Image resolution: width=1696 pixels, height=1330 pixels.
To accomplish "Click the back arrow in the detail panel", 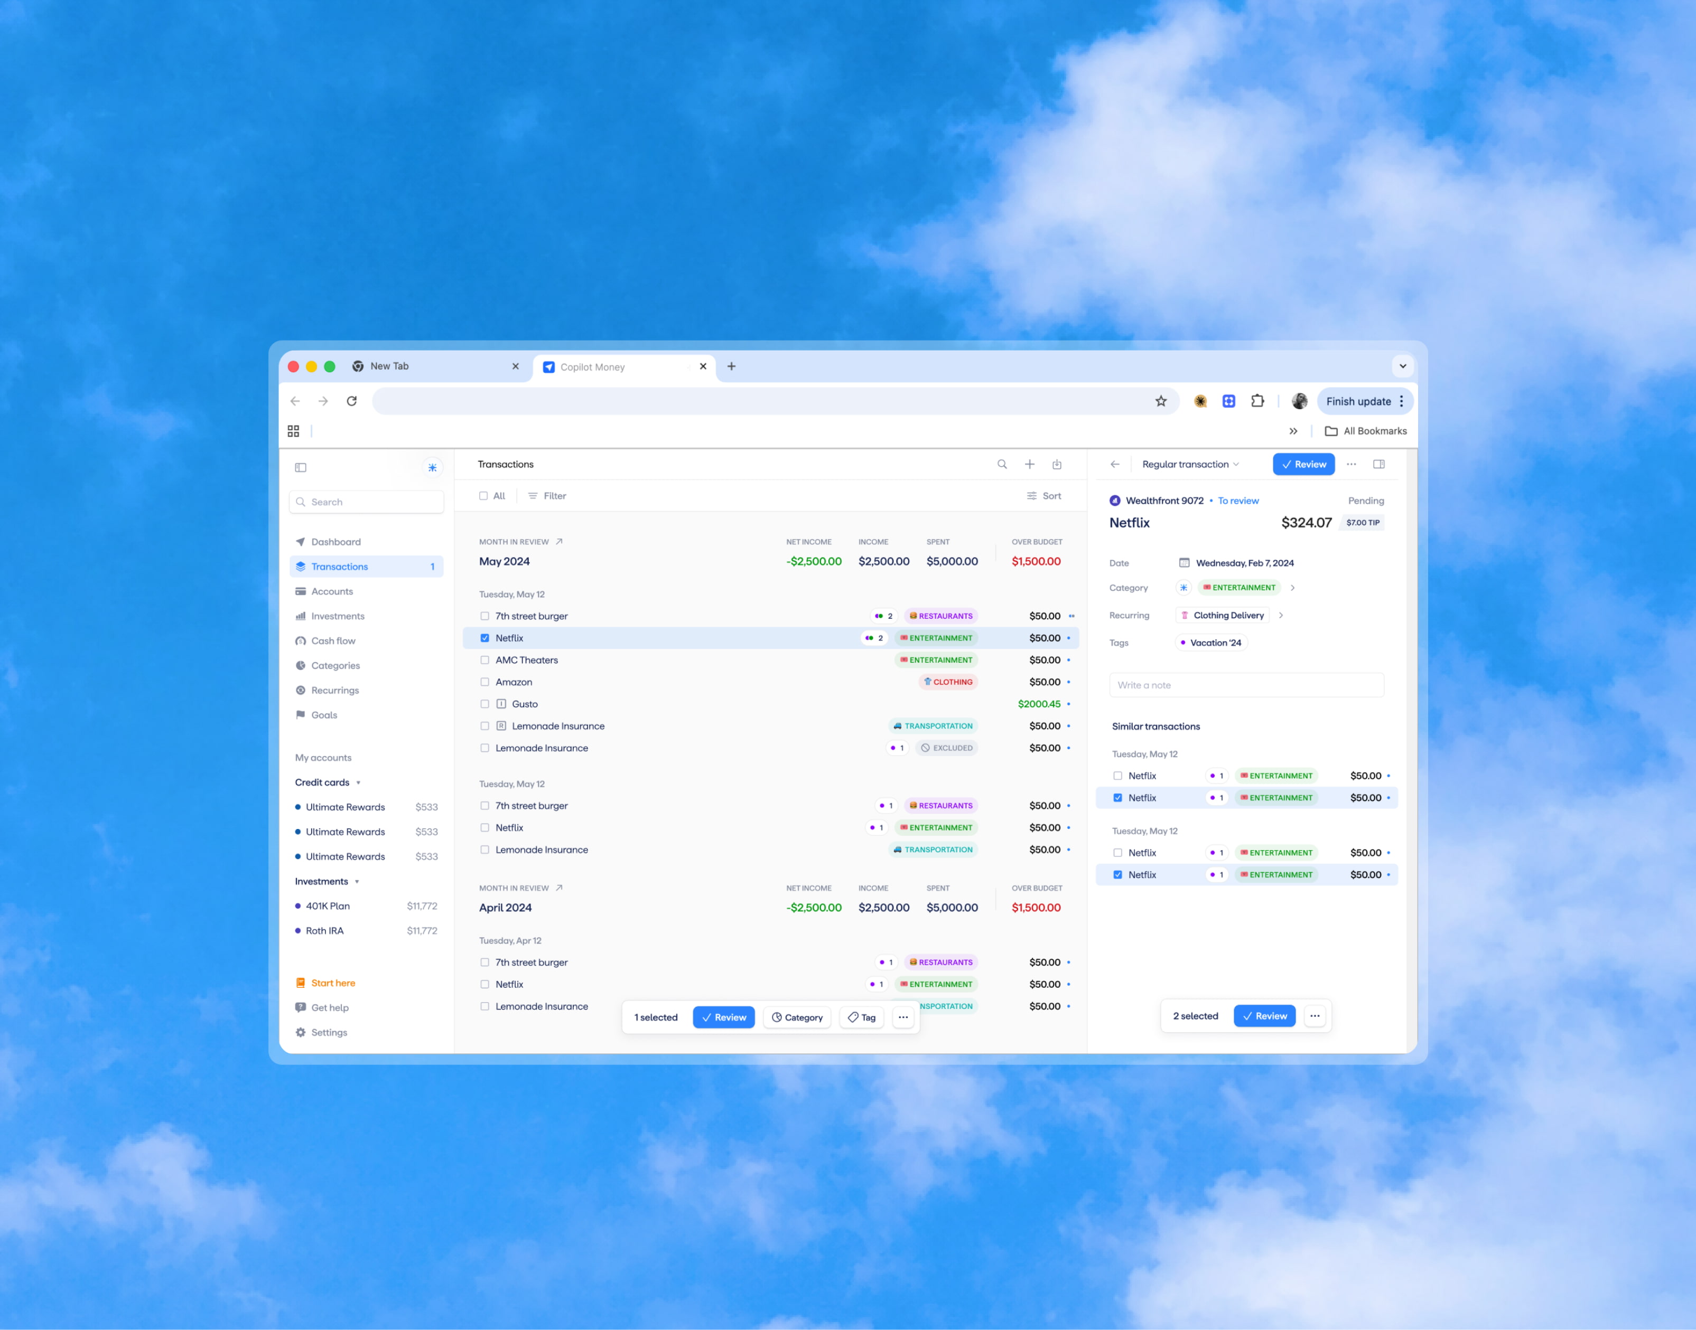I will click(1115, 464).
